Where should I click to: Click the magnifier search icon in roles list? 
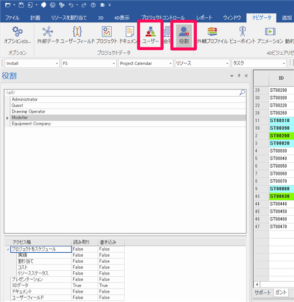coord(242,92)
